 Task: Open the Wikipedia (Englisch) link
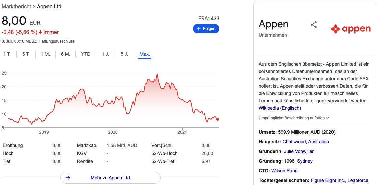tap(280, 108)
